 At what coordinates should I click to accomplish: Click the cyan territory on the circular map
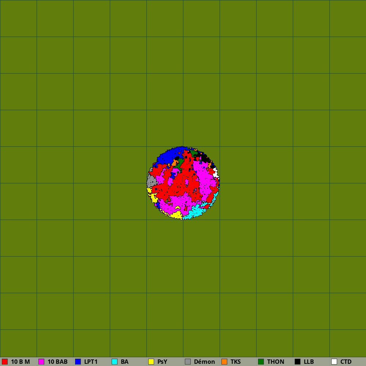tap(196, 211)
